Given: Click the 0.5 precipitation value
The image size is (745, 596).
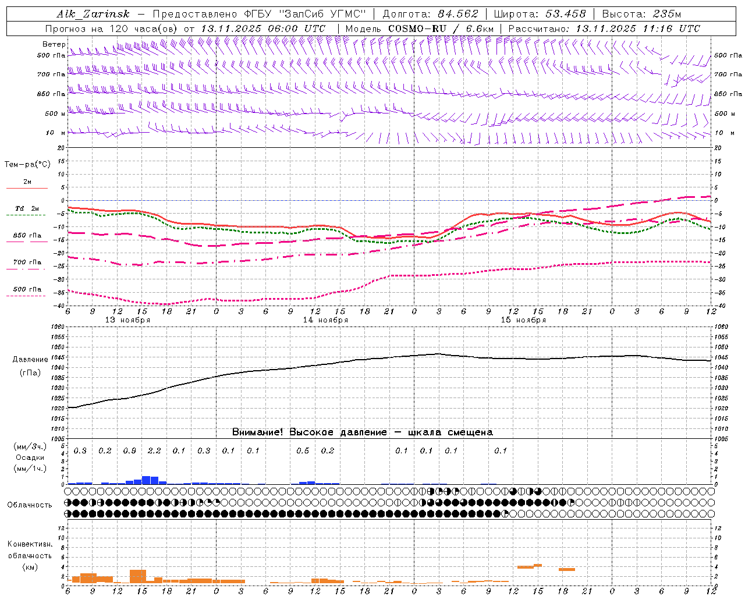Looking at the screenshot, I should click(303, 451).
